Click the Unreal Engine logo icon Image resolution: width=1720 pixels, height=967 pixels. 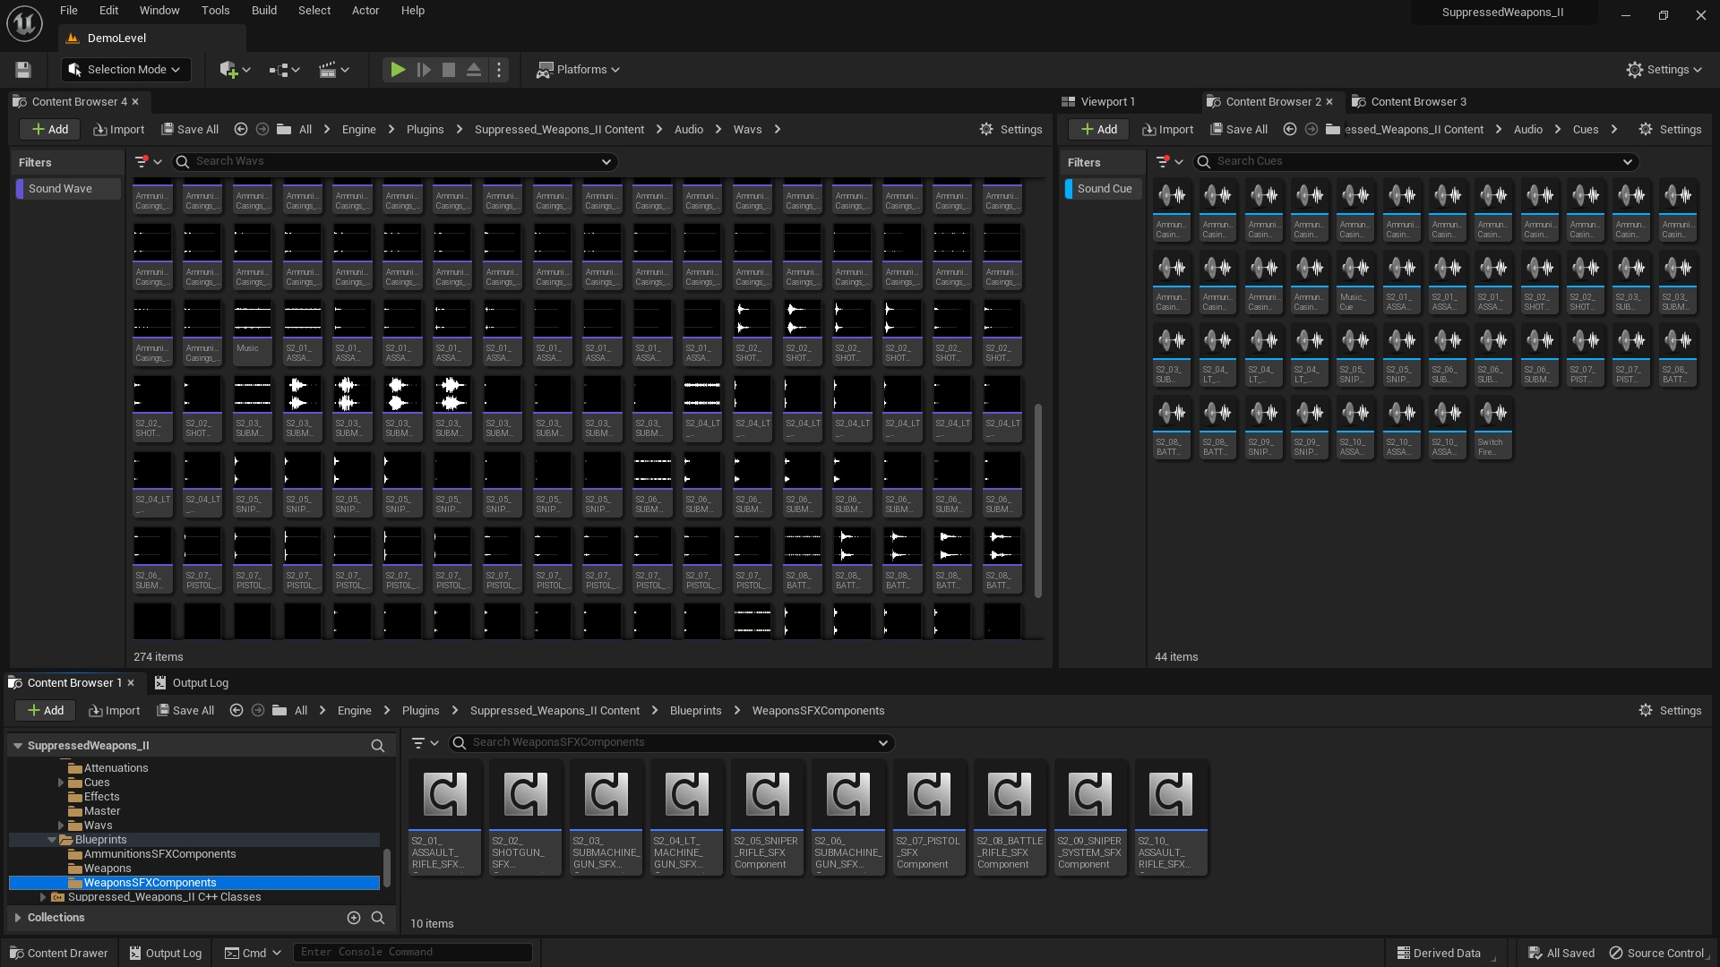click(x=23, y=23)
